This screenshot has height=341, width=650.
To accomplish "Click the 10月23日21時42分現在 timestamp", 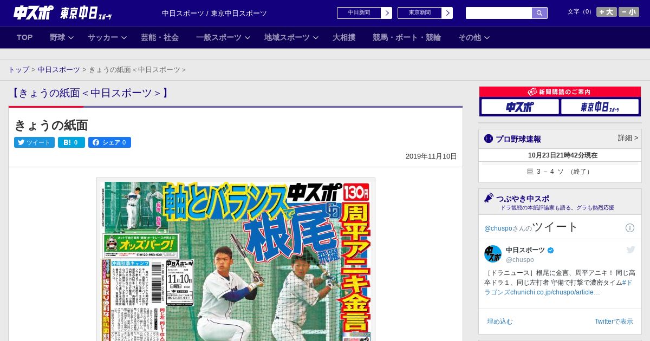I will coord(563,155).
